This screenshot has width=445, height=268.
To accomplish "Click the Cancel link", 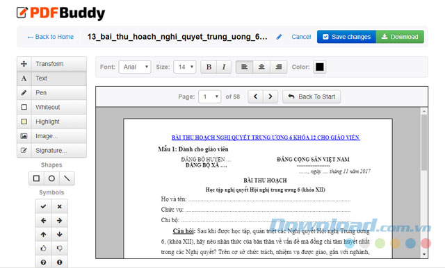I will tap(301, 37).
